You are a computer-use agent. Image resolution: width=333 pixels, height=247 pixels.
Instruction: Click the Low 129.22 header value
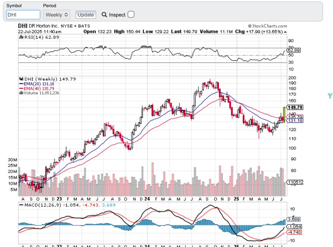(x=156, y=32)
